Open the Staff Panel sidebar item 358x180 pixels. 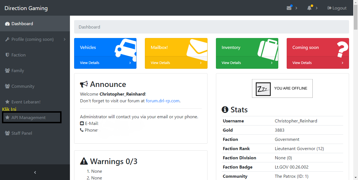(x=35, y=133)
